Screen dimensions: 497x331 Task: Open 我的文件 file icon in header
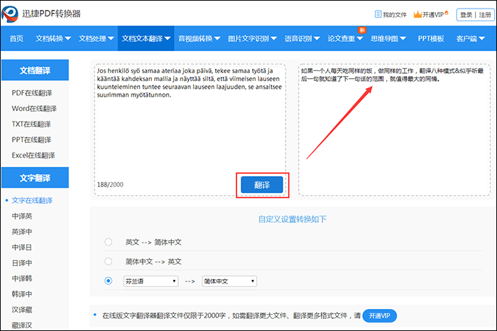[377, 14]
